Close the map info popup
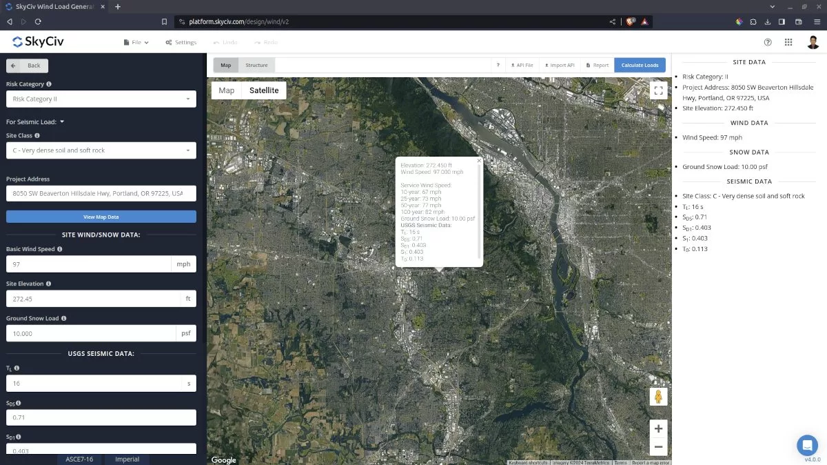This screenshot has width=827, height=465. click(x=479, y=161)
